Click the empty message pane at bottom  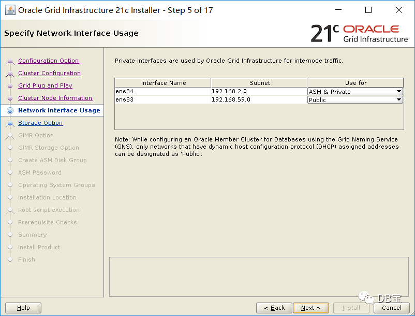click(259, 277)
